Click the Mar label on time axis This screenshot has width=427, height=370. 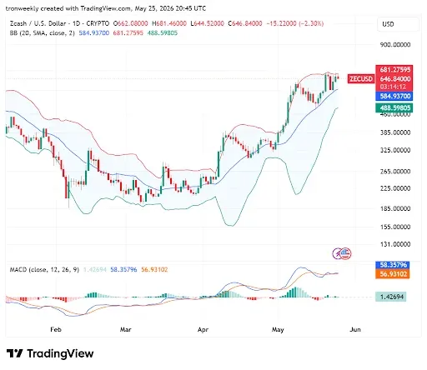[x=125, y=329]
